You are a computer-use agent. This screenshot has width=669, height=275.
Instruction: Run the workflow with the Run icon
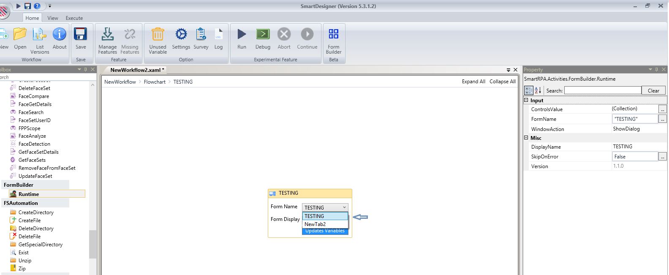(242, 34)
